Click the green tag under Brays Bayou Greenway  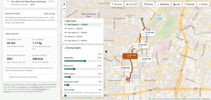click(32, 4)
